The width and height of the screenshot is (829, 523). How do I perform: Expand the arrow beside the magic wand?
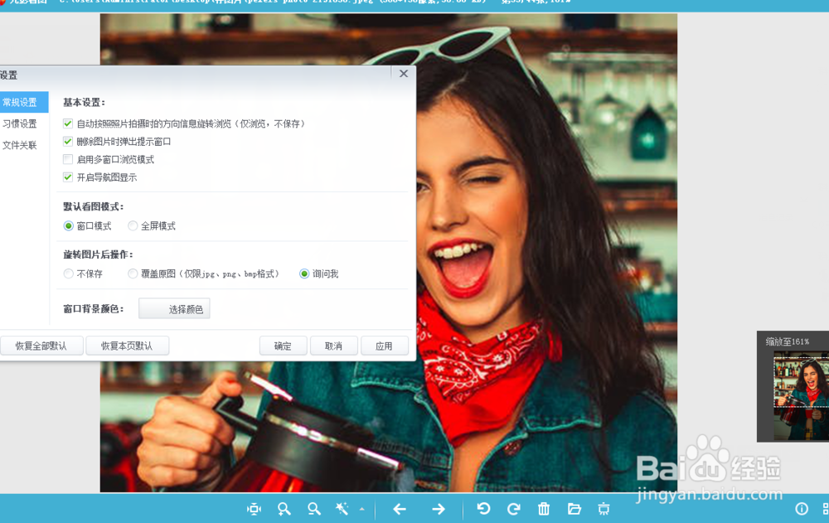coord(361,509)
